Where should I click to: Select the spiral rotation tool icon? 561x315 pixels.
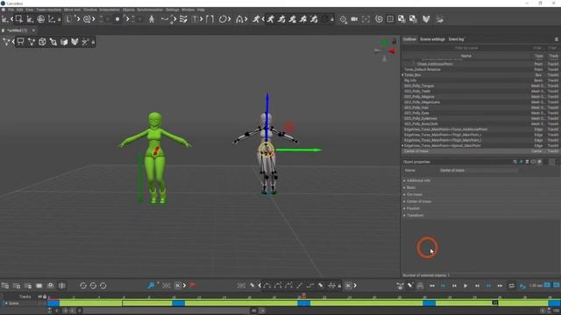pyautogui.click(x=87, y=19)
